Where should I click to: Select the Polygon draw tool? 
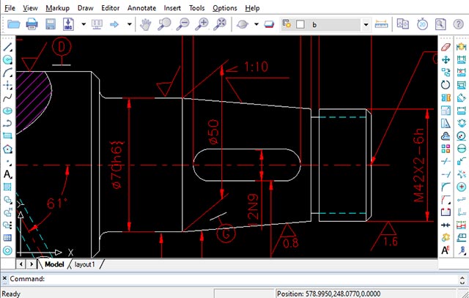click(x=7, y=149)
